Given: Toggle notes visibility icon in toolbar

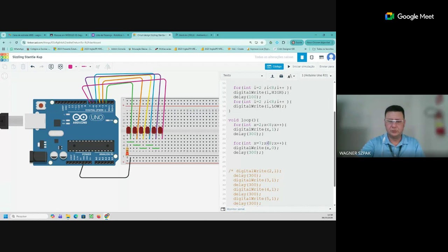Looking at the screenshot, I should point(61,66).
